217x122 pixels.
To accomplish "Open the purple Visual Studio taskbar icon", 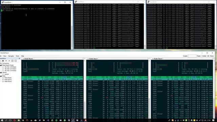I will (x=48, y=120).
